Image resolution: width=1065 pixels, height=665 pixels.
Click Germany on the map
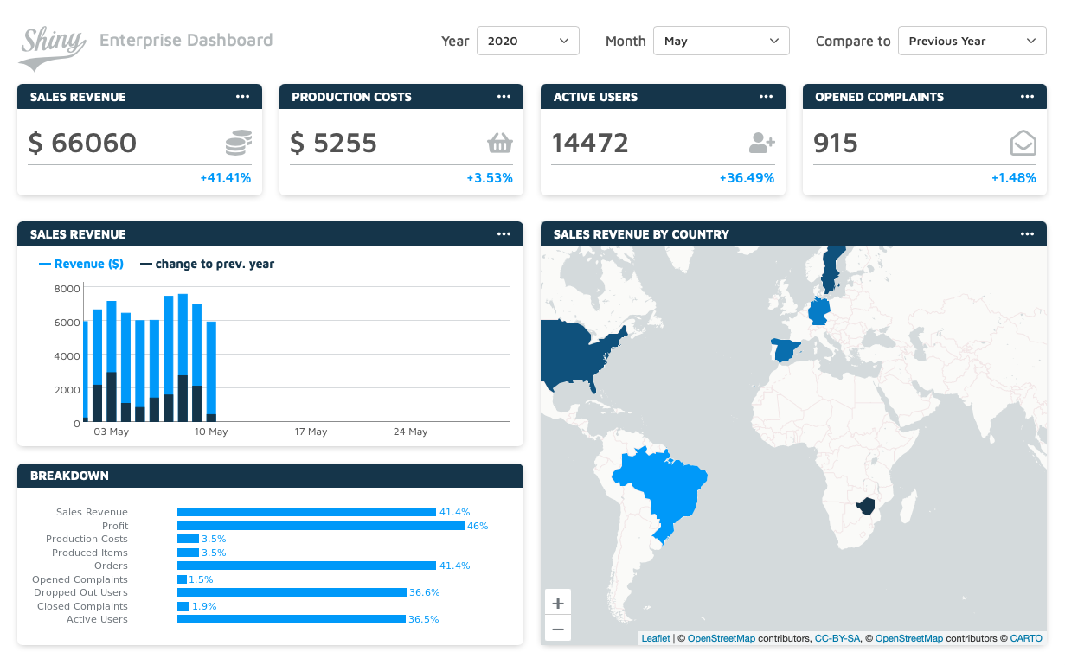tap(818, 310)
